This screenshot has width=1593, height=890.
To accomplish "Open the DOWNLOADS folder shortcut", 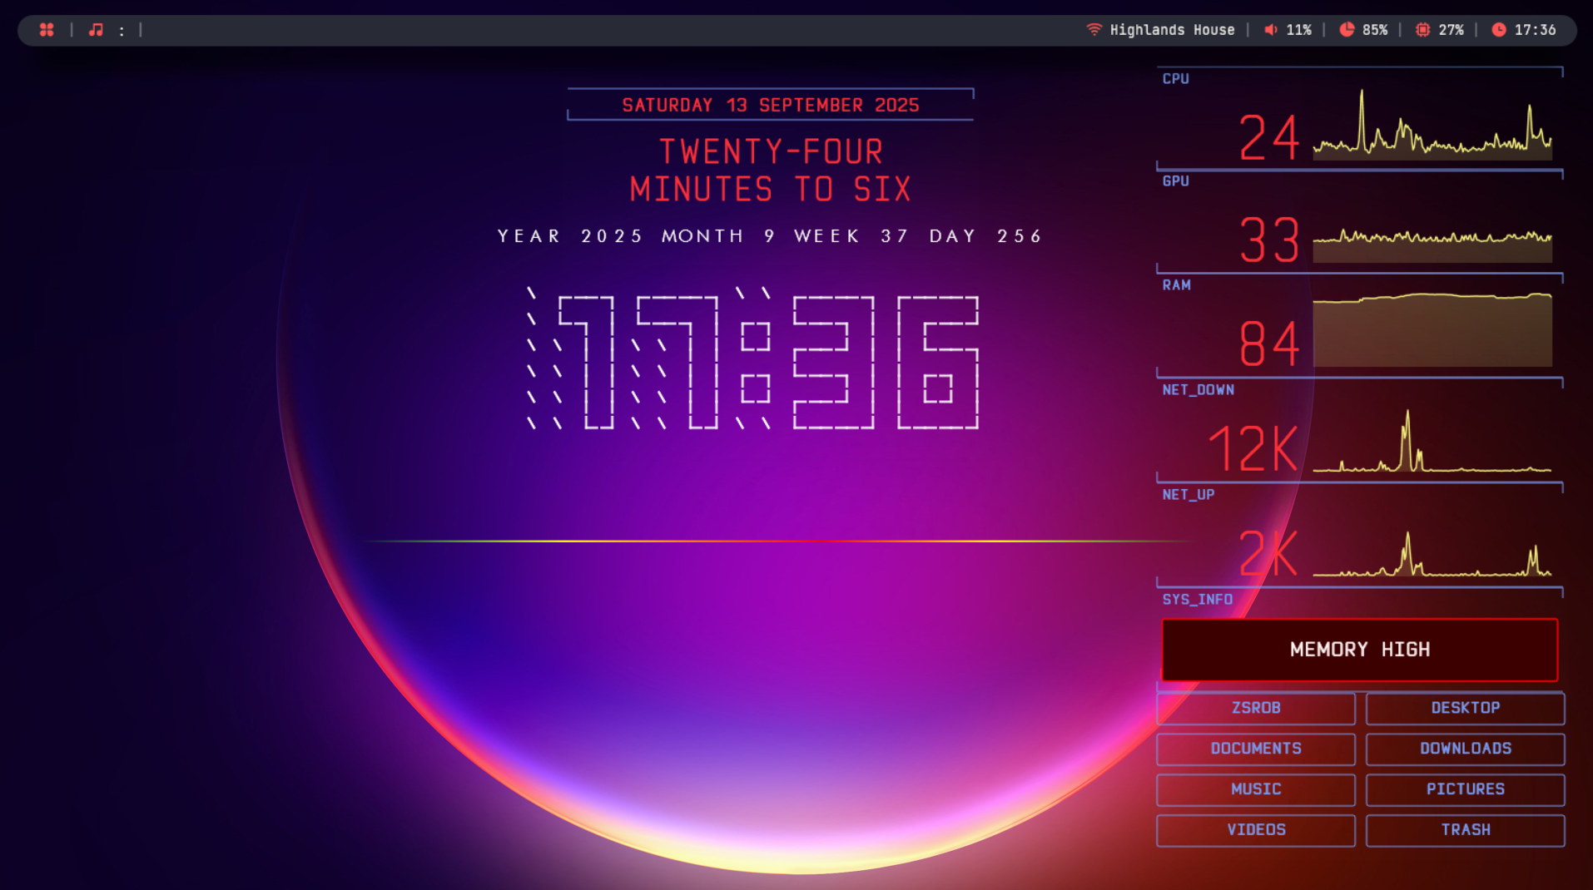I will [x=1466, y=749].
